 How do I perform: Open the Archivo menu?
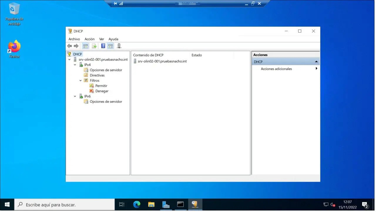(74, 39)
